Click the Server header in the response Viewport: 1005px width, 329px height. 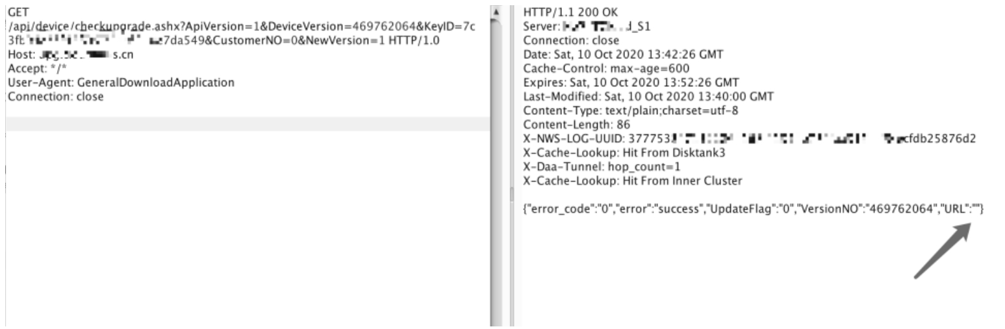587,27
